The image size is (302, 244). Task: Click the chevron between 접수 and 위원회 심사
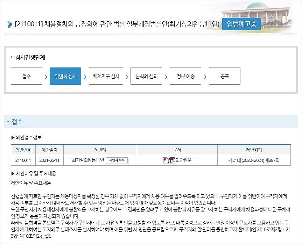[x=46, y=77]
